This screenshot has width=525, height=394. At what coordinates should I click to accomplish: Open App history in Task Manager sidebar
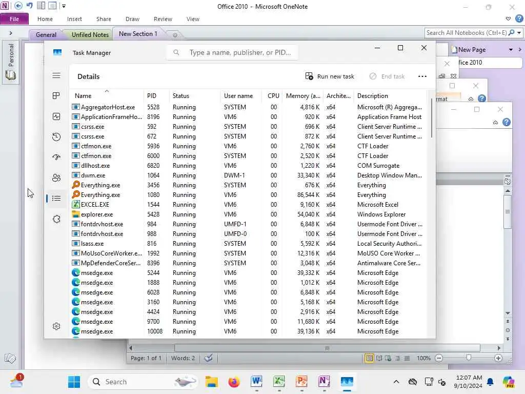[56, 136]
